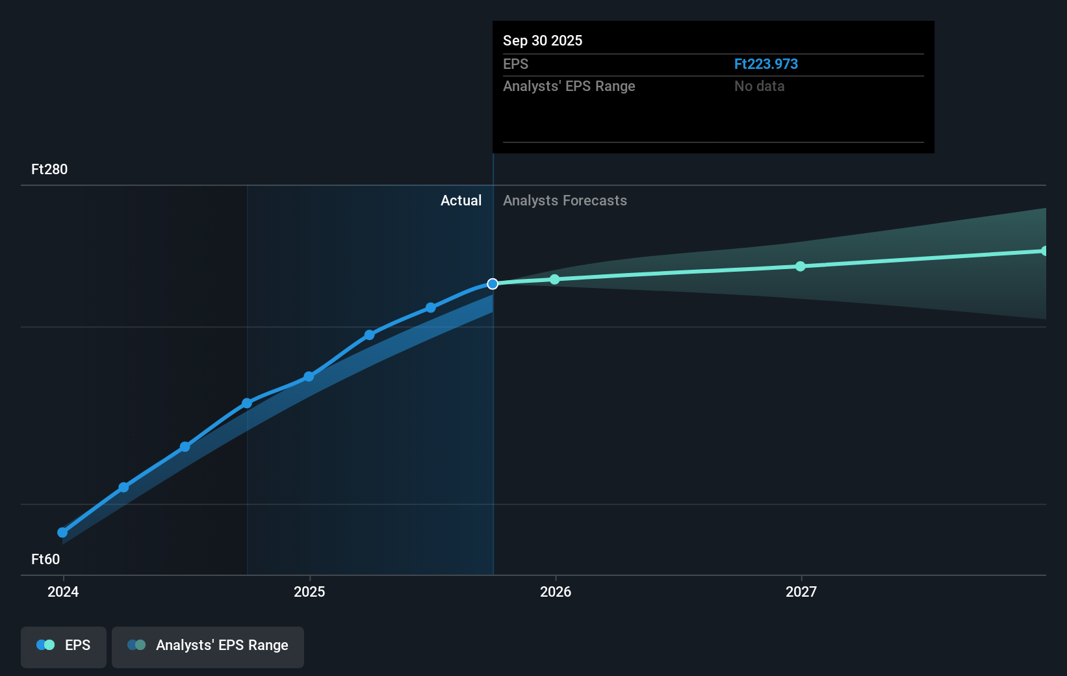Select the first 2024 EPS data point
Screen dimensions: 1067x676
pos(62,532)
